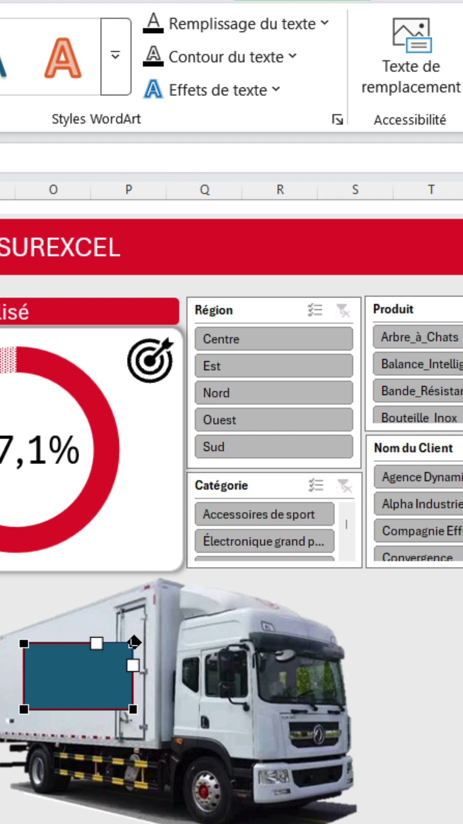The image size is (463, 824).
Task: Filter the Région slicer by Sud
Action: pos(274,447)
